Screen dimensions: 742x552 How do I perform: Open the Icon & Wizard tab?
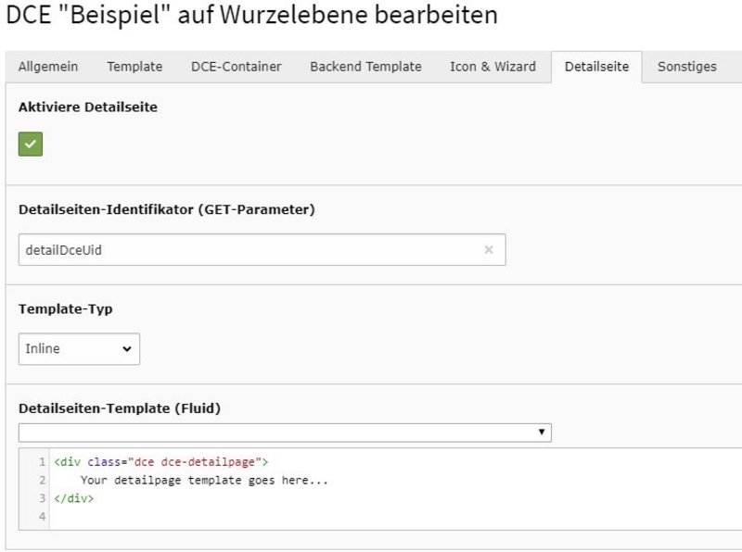pos(493,67)
